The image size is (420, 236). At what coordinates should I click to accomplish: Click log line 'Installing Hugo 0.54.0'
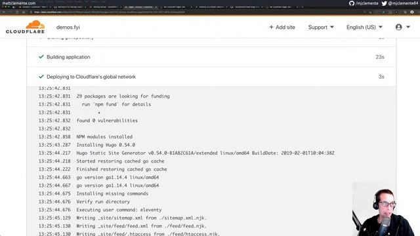106,145
